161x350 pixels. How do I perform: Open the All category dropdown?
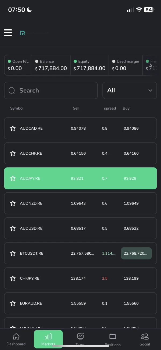tap(130, 91)
